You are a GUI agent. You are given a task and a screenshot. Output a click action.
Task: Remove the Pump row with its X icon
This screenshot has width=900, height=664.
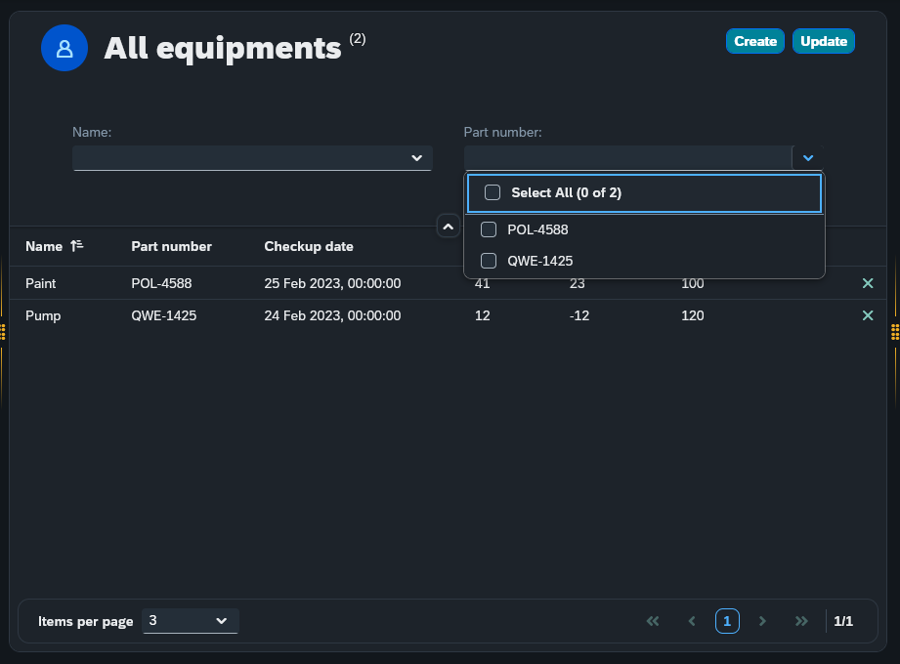867,315
